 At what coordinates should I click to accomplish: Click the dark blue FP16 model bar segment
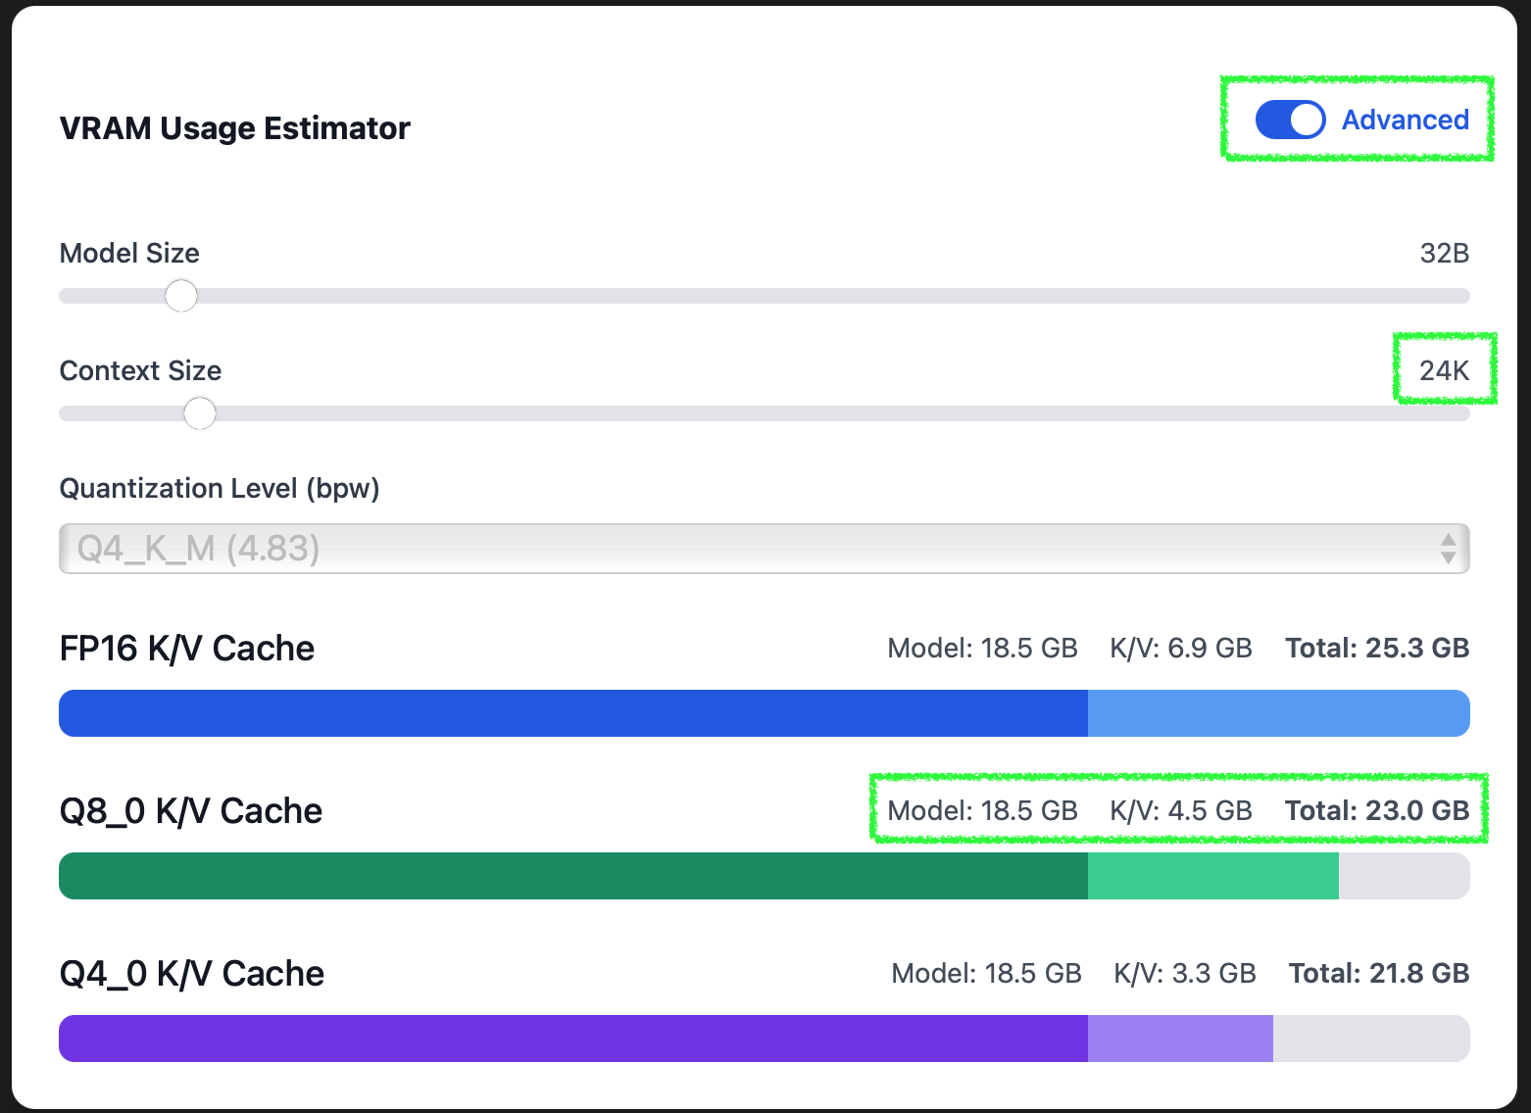point(573,713)
